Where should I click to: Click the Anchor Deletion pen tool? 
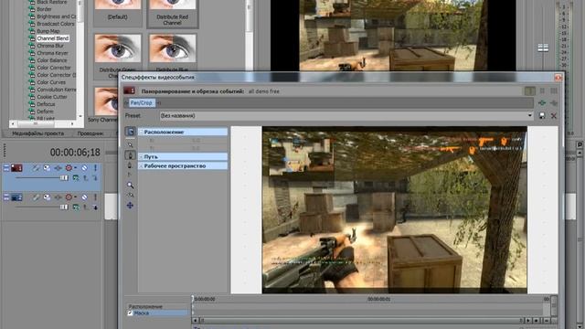point(130,165)
